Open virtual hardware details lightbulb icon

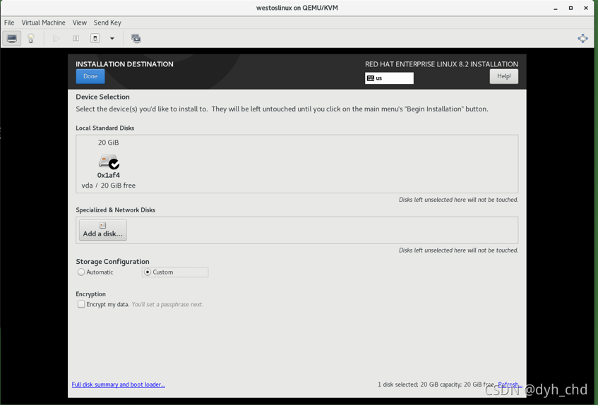[31, 38]
